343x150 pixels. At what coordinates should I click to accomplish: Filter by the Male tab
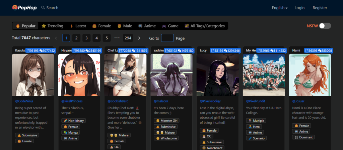pos(125,26)
